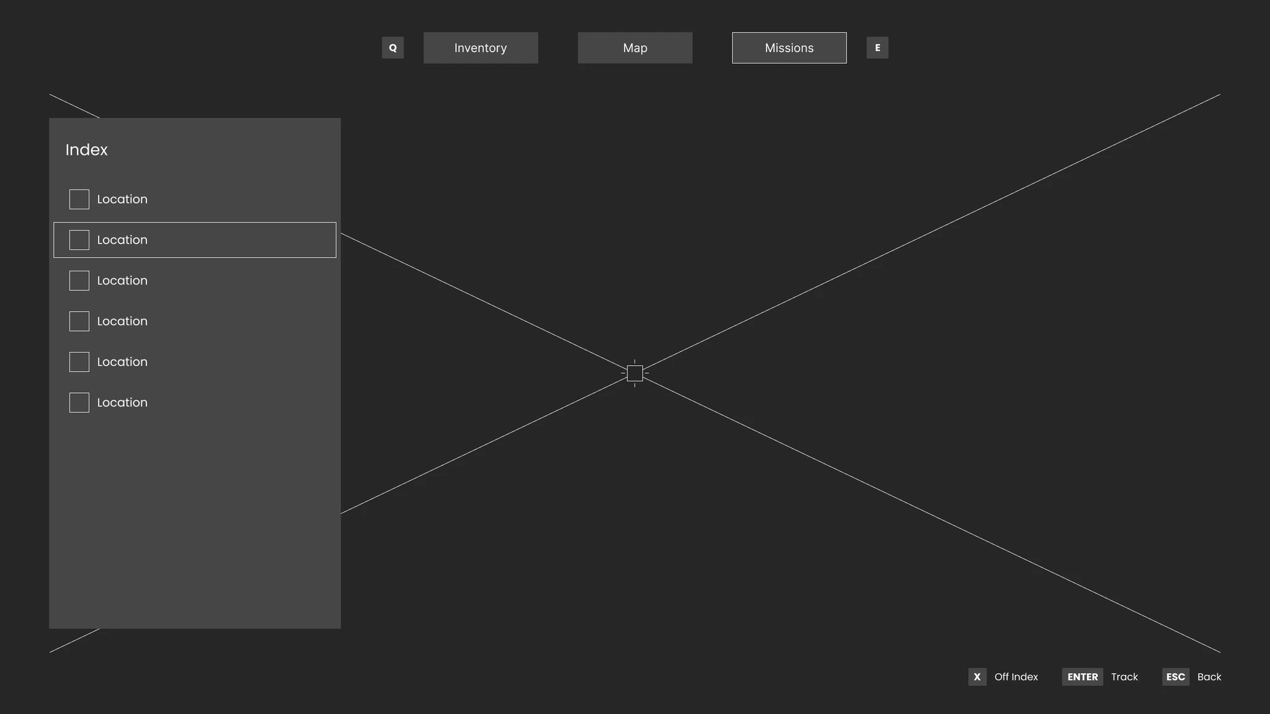
Task: Check the fifth Location checkbox
Action: pyautogui.click(x=79, y=362)
